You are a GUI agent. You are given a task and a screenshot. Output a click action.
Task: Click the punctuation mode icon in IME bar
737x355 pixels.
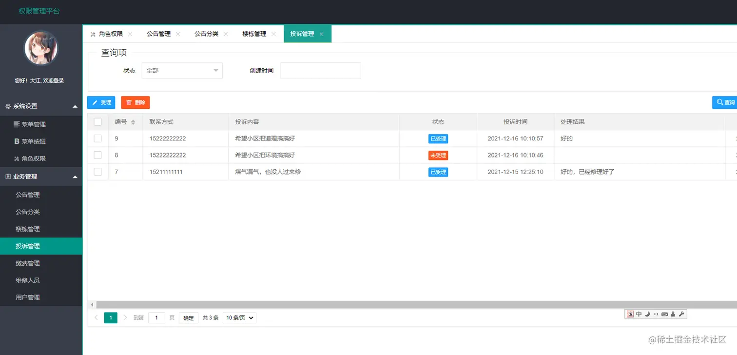pos(656,314)
